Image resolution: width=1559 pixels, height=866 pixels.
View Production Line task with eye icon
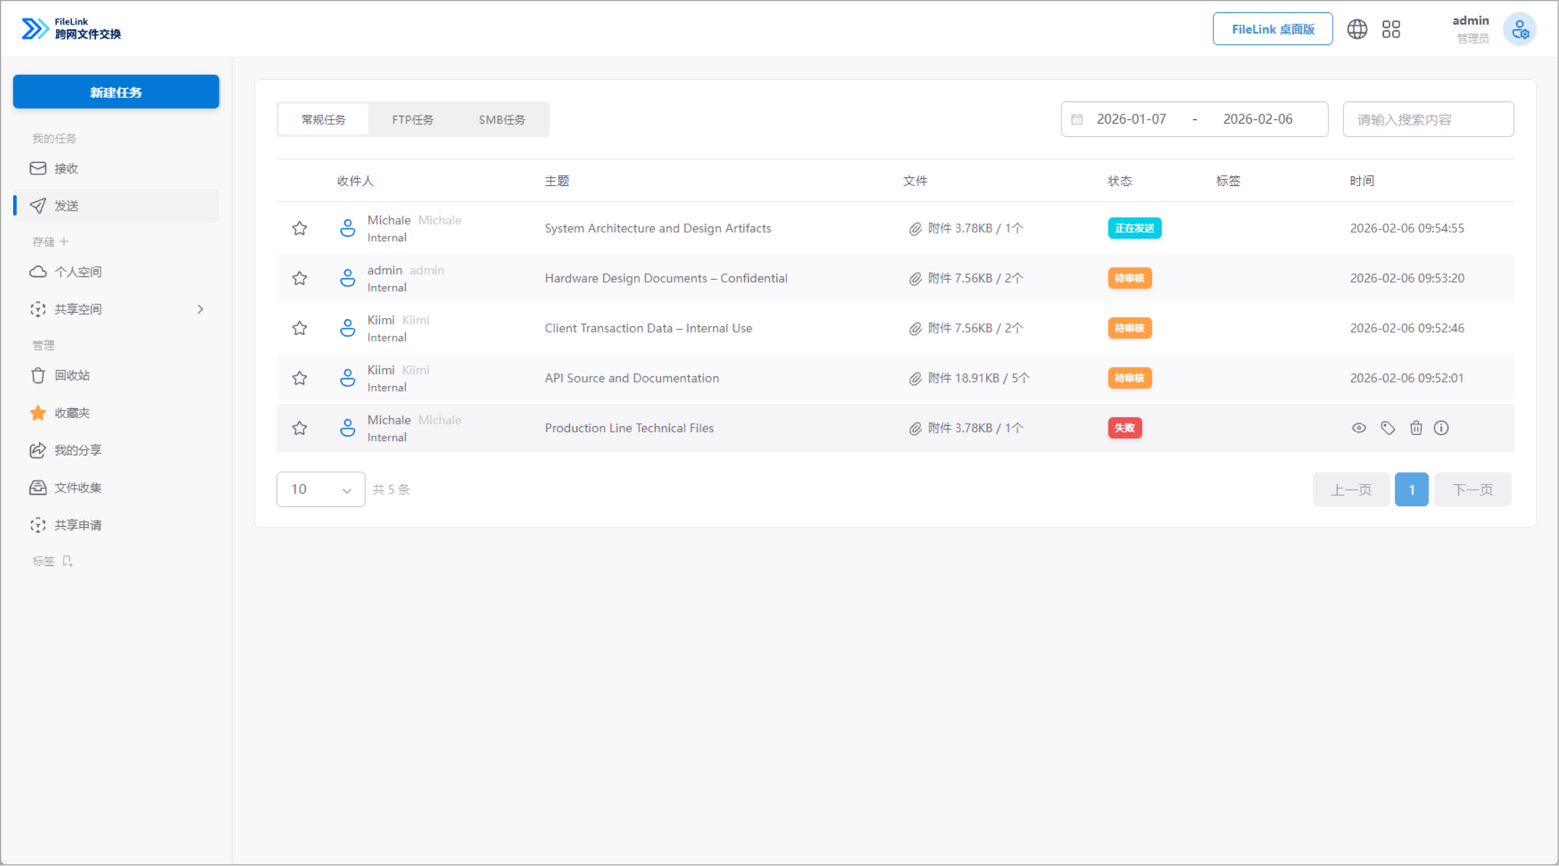[x=1358, y=428]
